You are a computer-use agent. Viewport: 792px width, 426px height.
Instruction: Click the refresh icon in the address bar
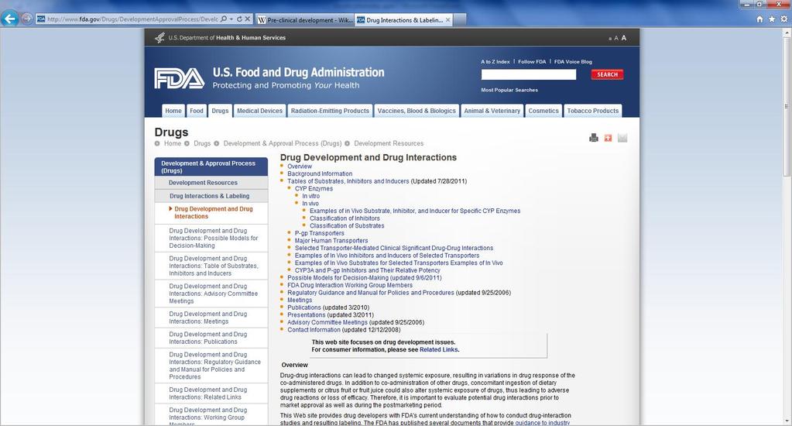[239, 19]
